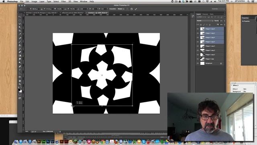Select the Pen tool
The image size is (257, 145).
(20, 66)
